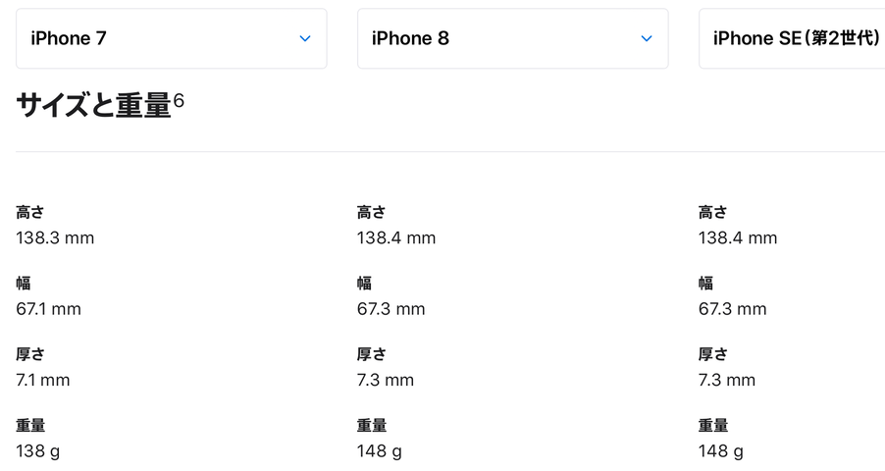Click the iPhone 8 height value 138.4 mm
Viewport: 885px width, 471px height.
coord(396,237)
